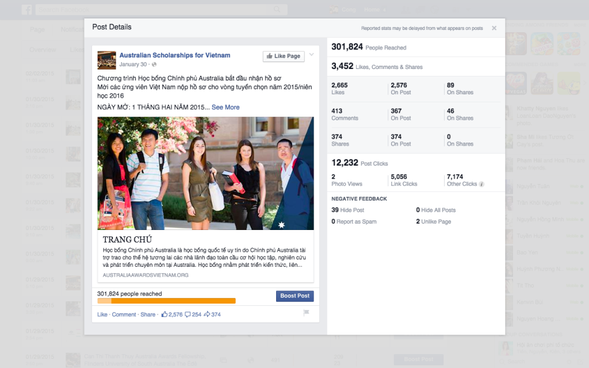Open the January 30 post timestamp

(x=133, y=64)
